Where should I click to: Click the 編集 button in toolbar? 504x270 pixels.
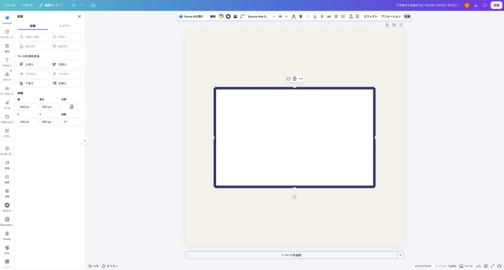tap(213, 16)
